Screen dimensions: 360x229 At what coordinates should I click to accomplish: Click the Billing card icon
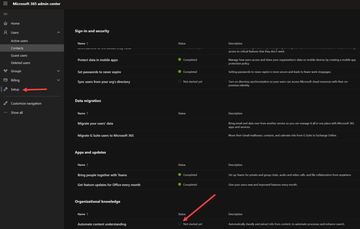(6, 80)
